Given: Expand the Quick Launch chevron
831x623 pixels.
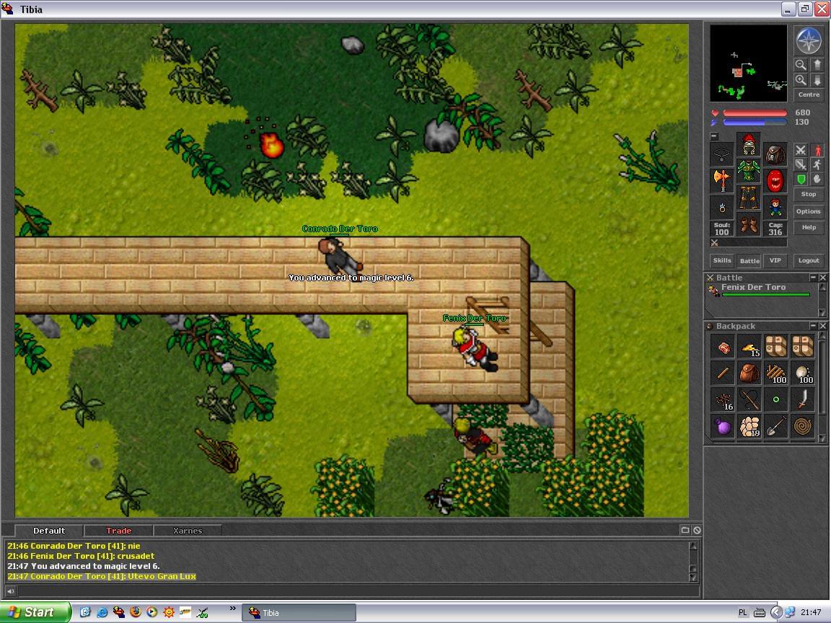Looking at the screenshot, I should click(233, 608).
